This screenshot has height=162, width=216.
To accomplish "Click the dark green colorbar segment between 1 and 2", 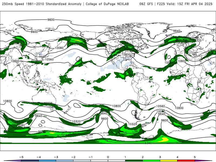I will (x=134, y=161).
